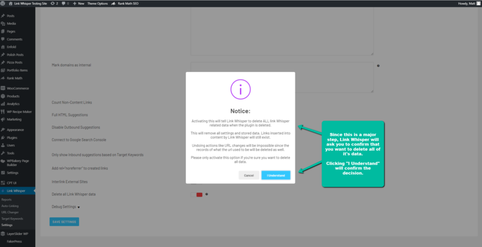Click the LayerSlider WP icon
This screenshot has height=247, width=482.
[x=3, y=234]
